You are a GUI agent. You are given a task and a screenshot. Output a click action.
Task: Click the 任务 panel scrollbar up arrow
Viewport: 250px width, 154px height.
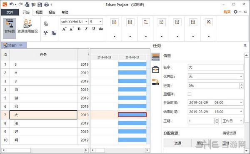tap(246, 55)
